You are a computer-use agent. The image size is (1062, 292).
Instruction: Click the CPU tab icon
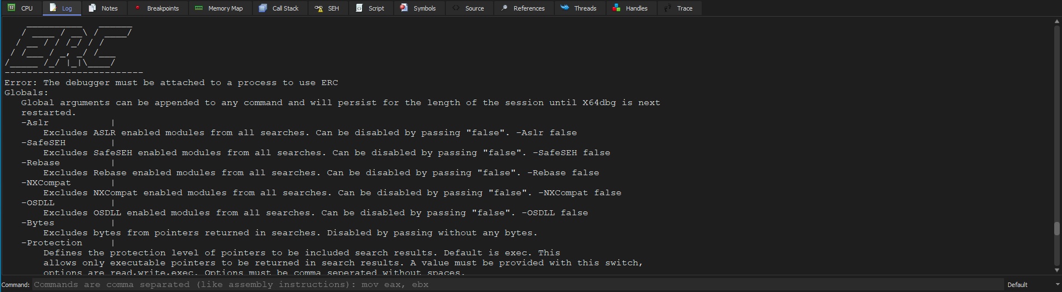11,8
